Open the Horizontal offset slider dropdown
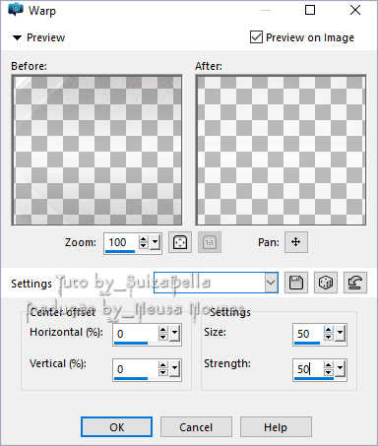378x446 pixels. (175, 334)
